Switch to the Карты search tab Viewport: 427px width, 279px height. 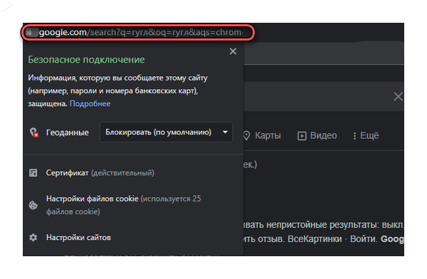262,135
